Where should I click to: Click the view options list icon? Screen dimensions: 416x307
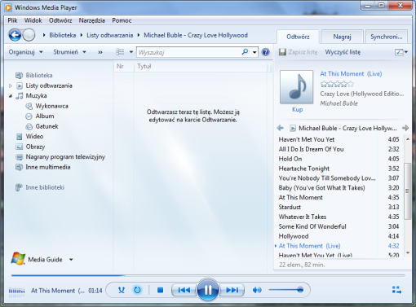[120, 52]
